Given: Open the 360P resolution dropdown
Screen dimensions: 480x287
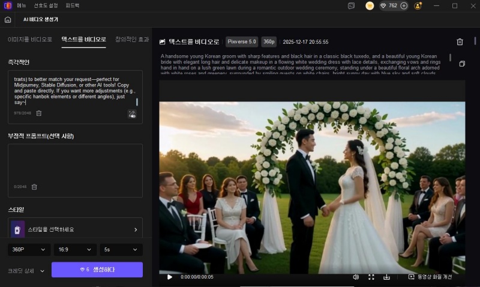Looking at the screenshot, I should point(29,249).
